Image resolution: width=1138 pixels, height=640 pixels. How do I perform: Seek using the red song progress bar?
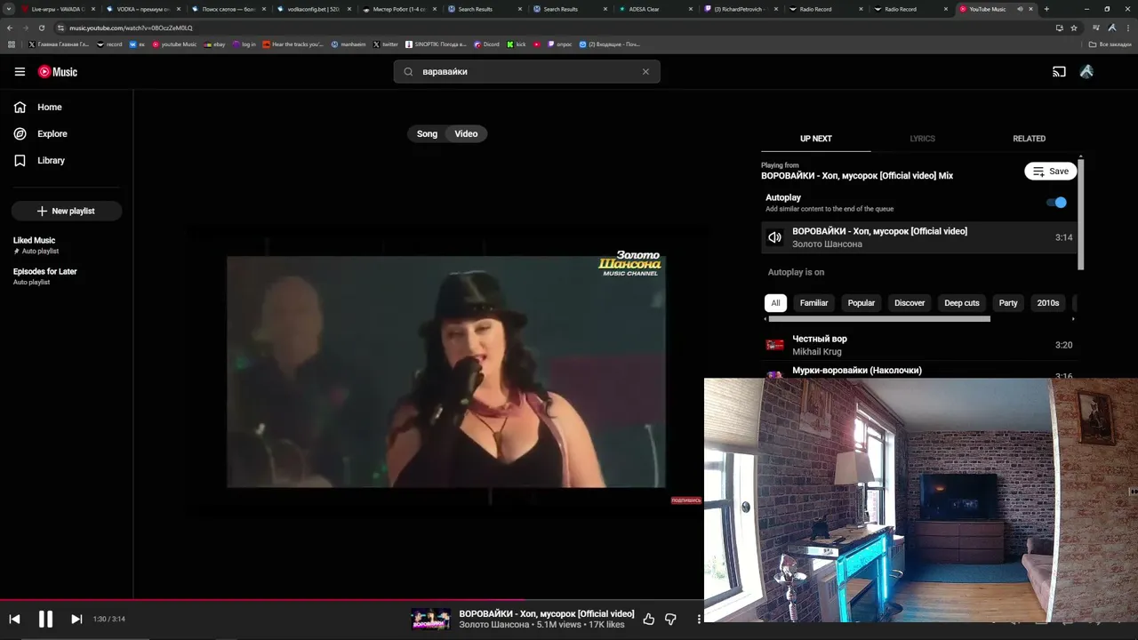point(351,600)
